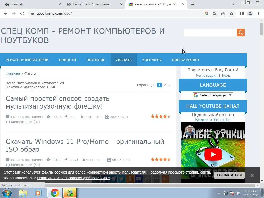This screenshot has height=198, width=264.
Task: Click the СОГЛАСИТЬСЯ cookie button
Action: coord(229,175)
